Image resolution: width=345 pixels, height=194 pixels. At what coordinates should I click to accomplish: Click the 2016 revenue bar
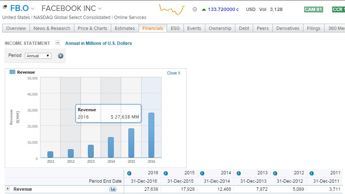(151, 135)
